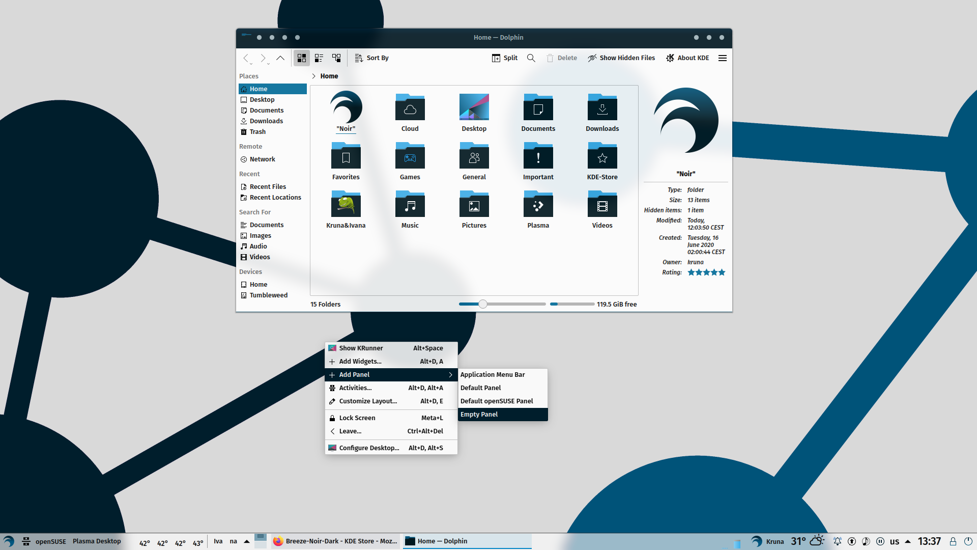
Task: Search for Images in the sidebar
Action: (x=272, y=236)
